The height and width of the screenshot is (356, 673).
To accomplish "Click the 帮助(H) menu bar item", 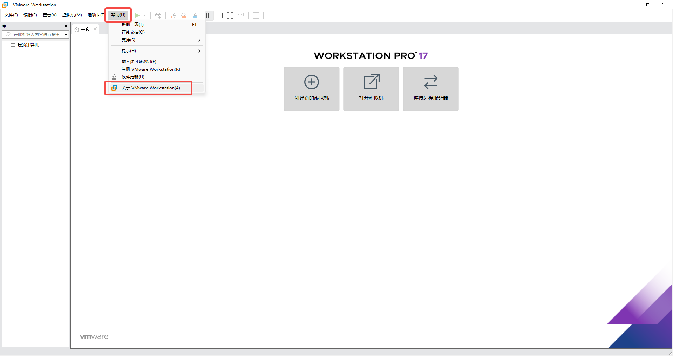I will [x=118, y=15].
